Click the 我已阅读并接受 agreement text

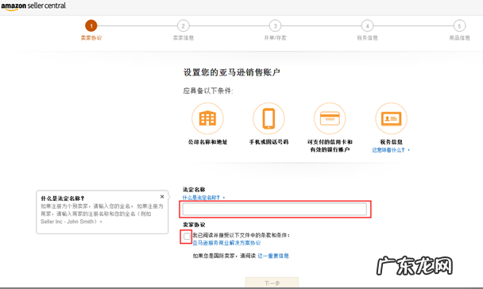point(241,236)
